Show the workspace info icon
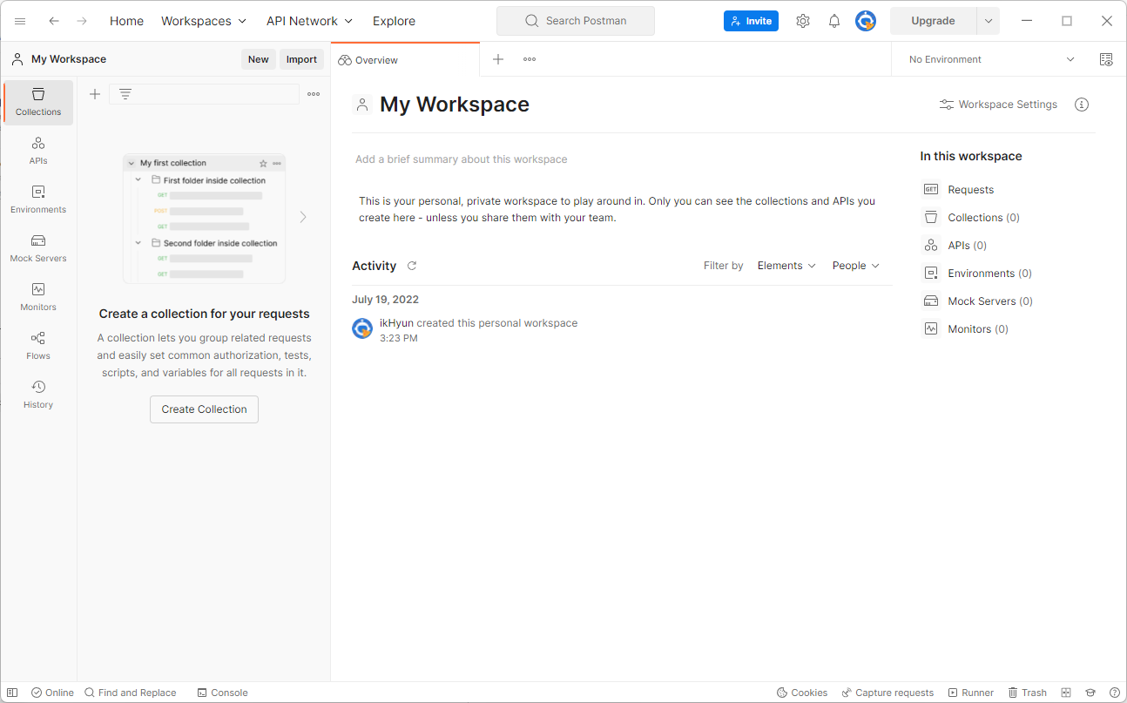The height and width of the screenshot is (703, 1127). click(1082, 105)
